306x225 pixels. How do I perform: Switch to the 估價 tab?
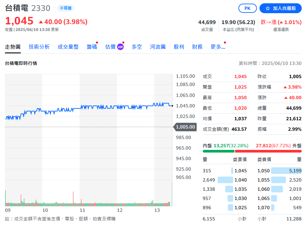tap(110, 47)
